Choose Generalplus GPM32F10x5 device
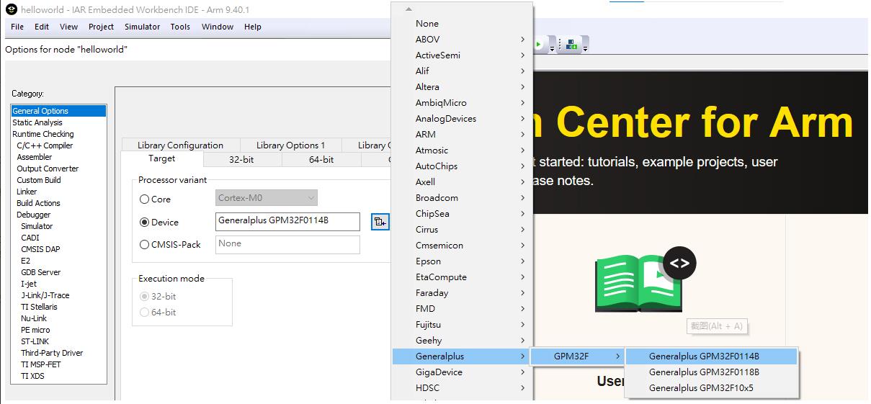 (x=711, y=388)
